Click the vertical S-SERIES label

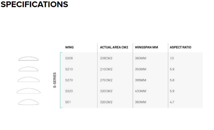pyautogui.click(x=55, y=80)
